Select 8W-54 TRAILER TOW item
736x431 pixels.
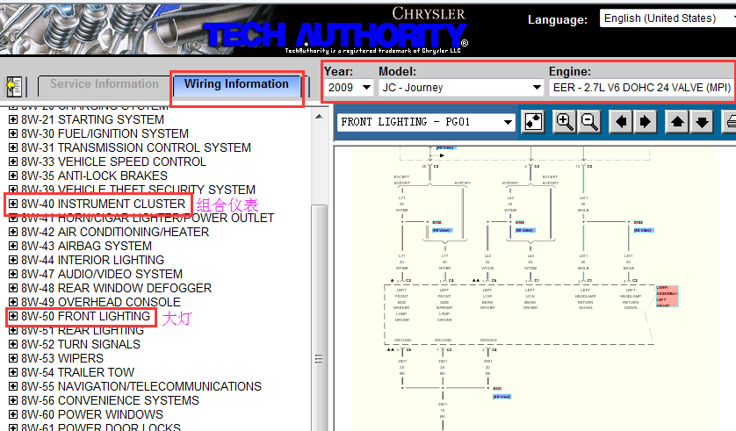[x=78, y=373]
